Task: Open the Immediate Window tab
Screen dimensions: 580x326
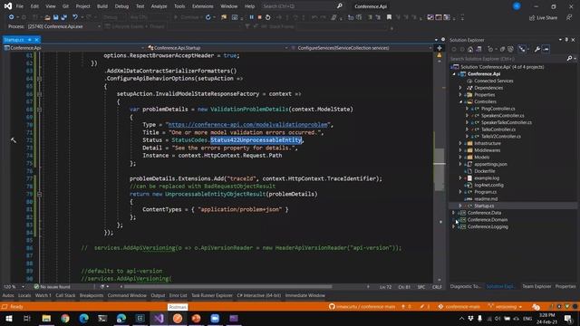Action: 305,296
